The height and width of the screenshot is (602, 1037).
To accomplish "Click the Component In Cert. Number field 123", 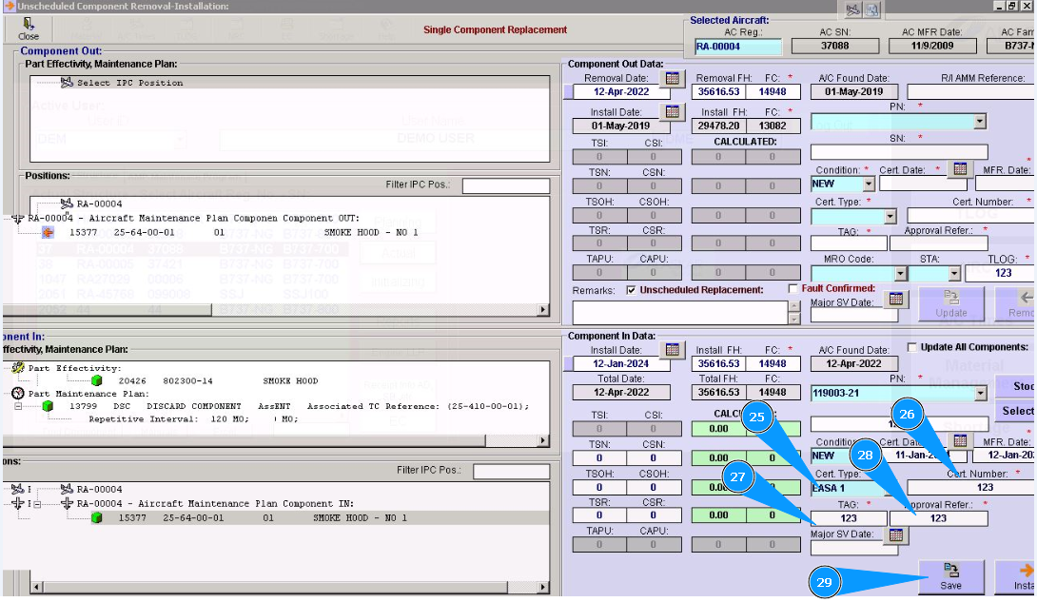I will (x=970, y=487).
